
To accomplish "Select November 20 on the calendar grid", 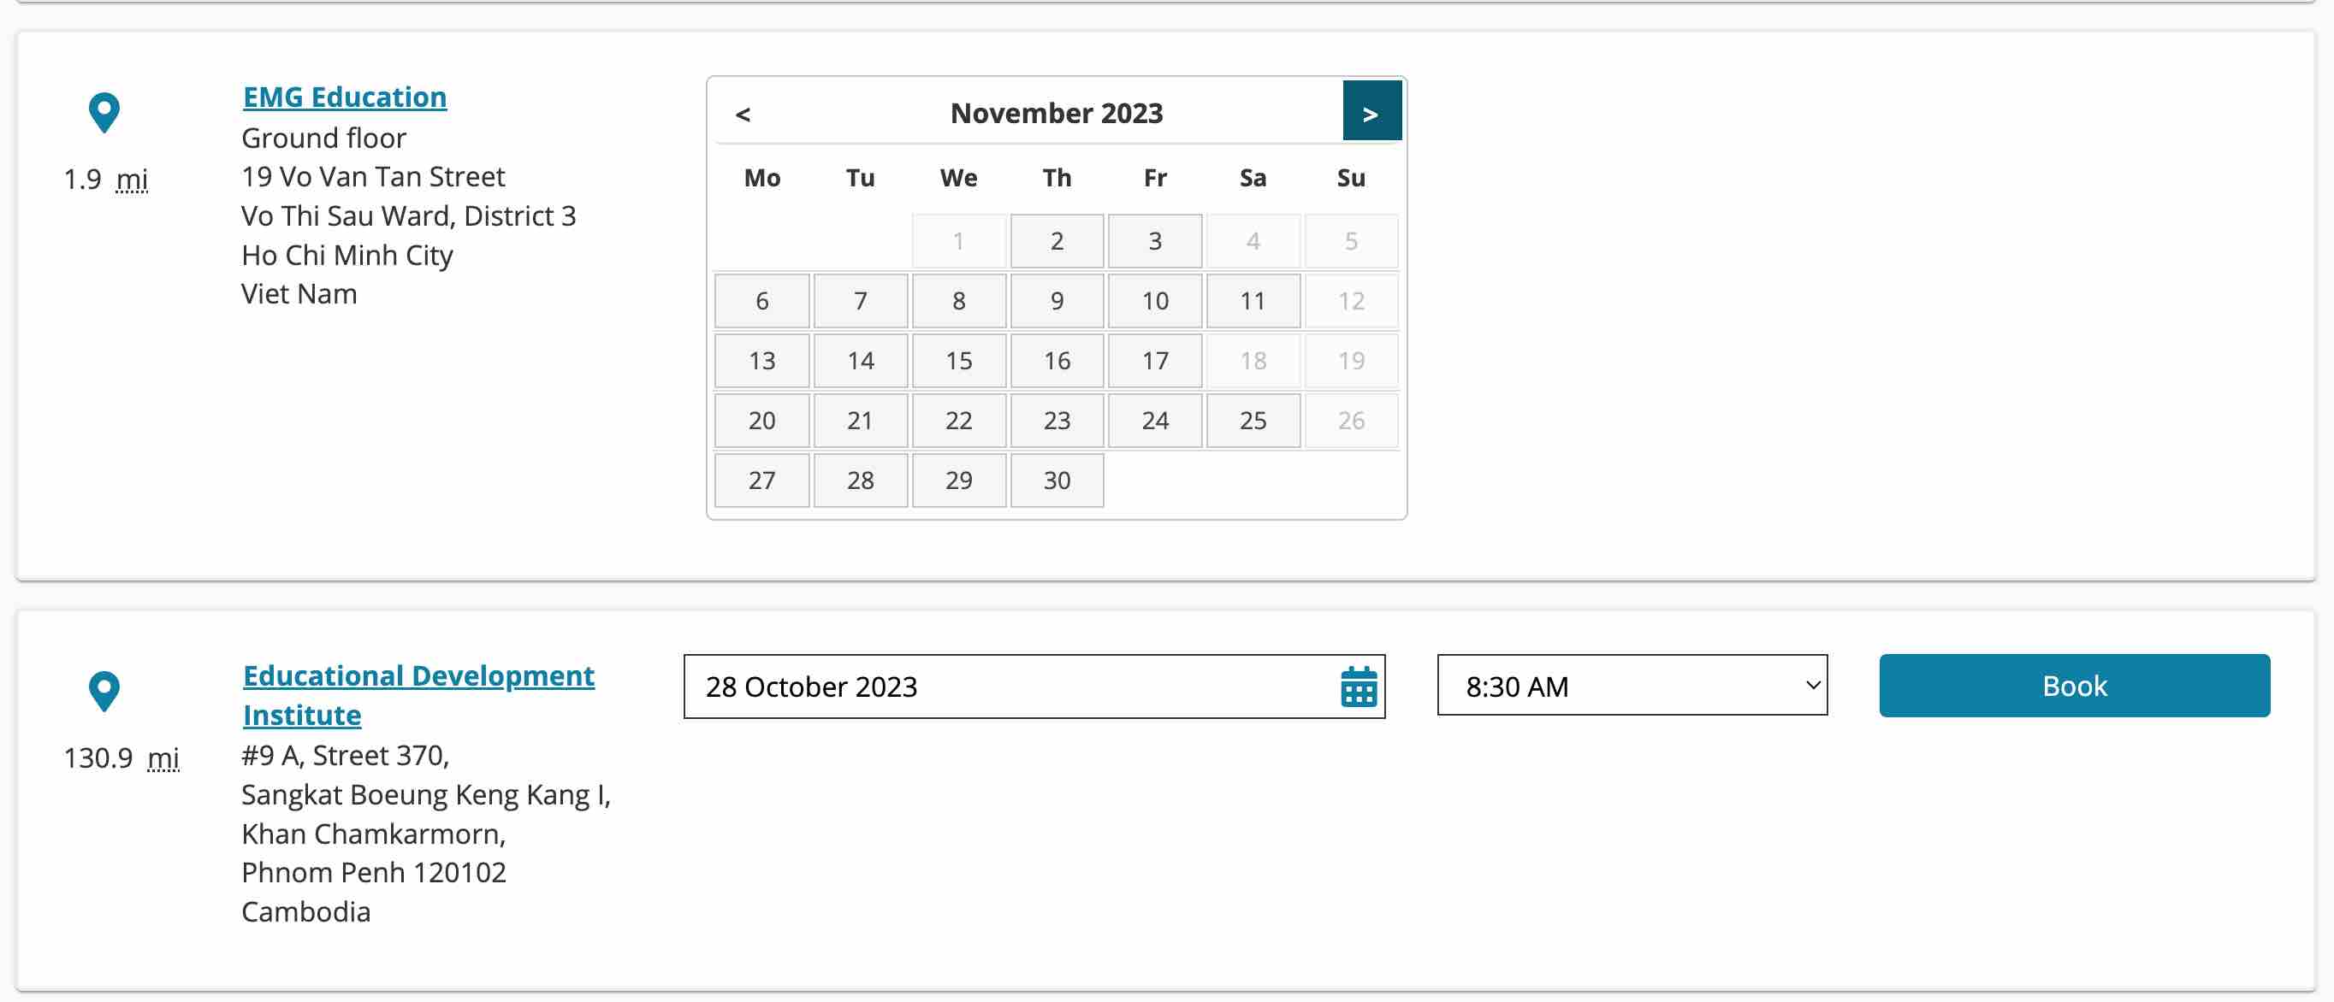I will tap(762, 419).
